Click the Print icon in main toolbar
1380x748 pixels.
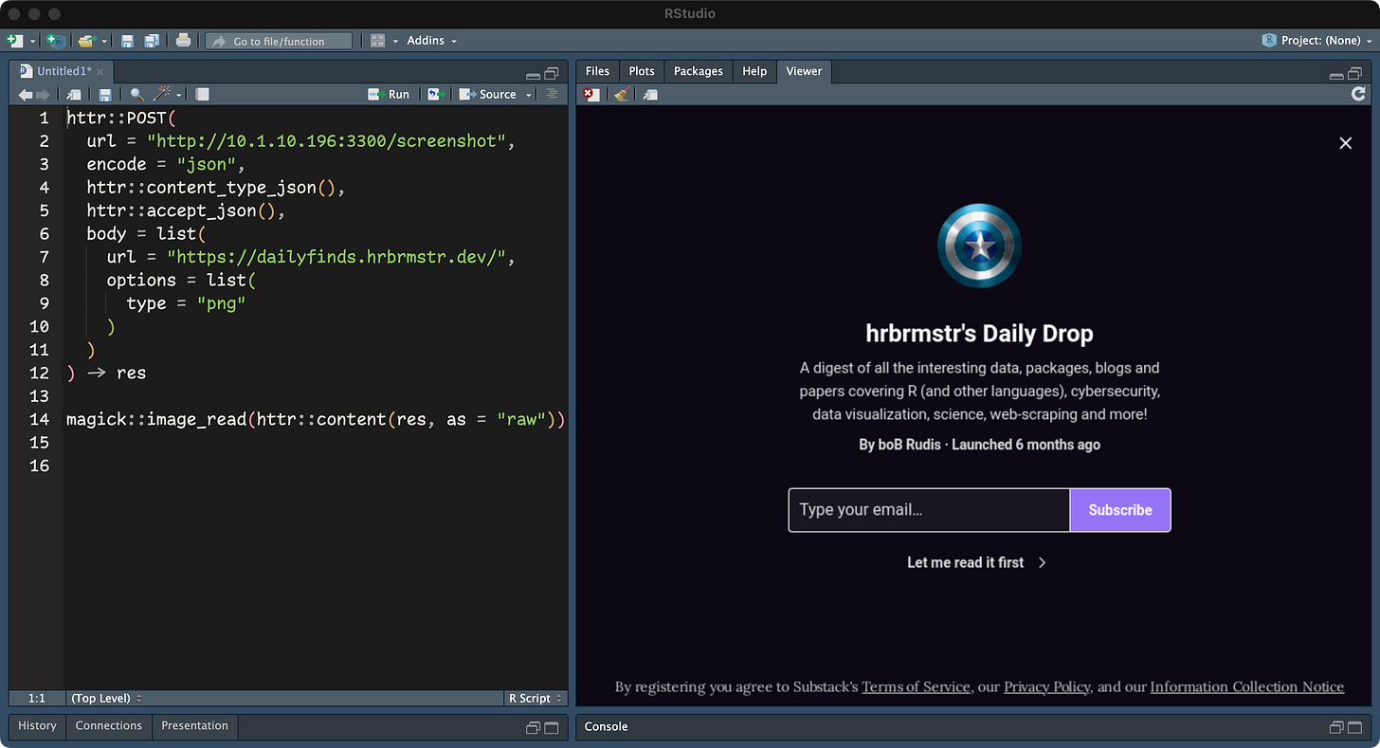pyautogui.click(x=184, y=41)
